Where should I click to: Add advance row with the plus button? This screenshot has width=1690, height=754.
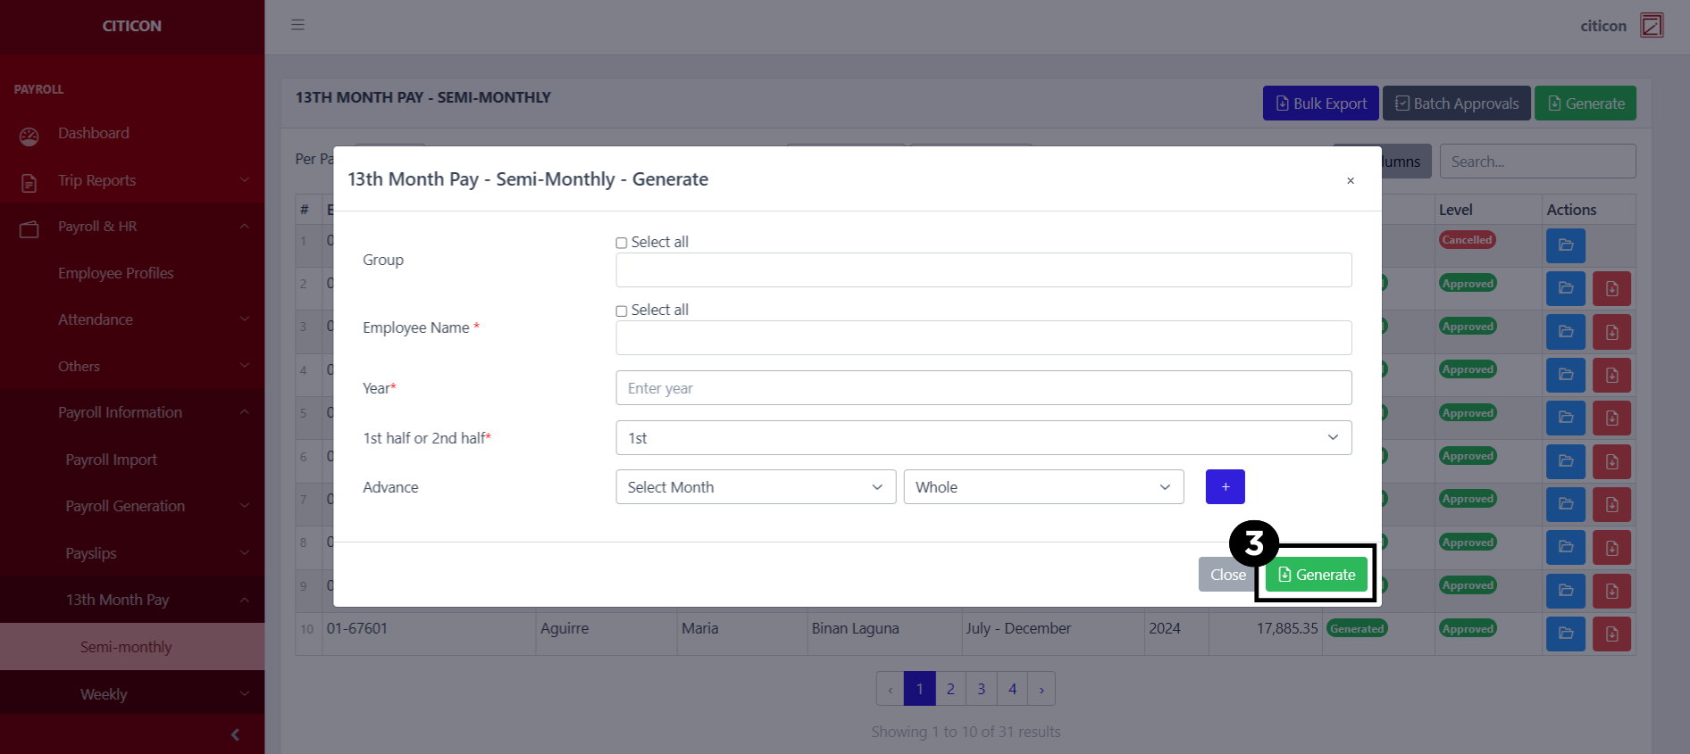pos(1226,487)
